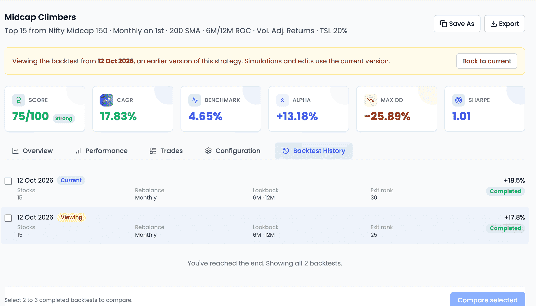Click the 1.01 Sharpe value

461,116
